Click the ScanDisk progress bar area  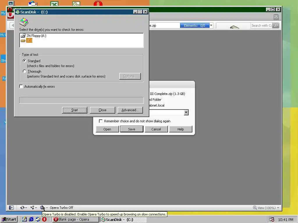tap(81, 100)
